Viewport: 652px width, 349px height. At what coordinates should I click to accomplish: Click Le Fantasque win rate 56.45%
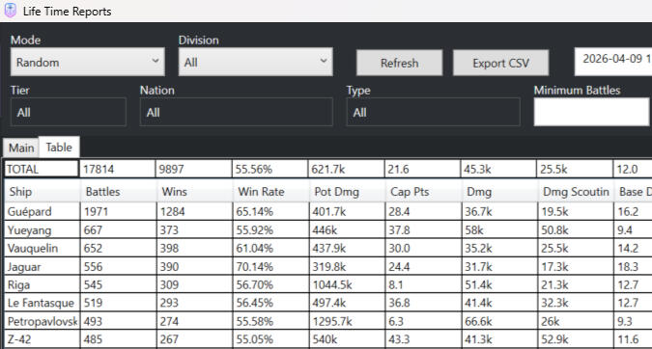271,303
